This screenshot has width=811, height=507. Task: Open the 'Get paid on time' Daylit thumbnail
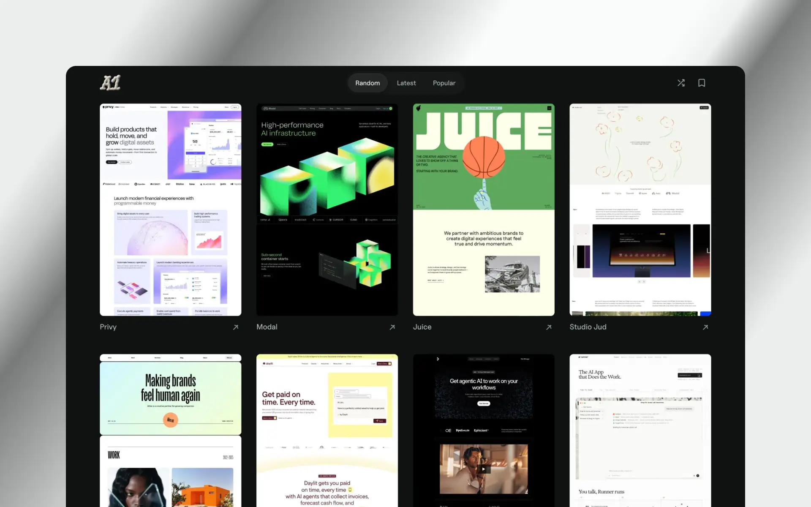(x=327, y=431)
